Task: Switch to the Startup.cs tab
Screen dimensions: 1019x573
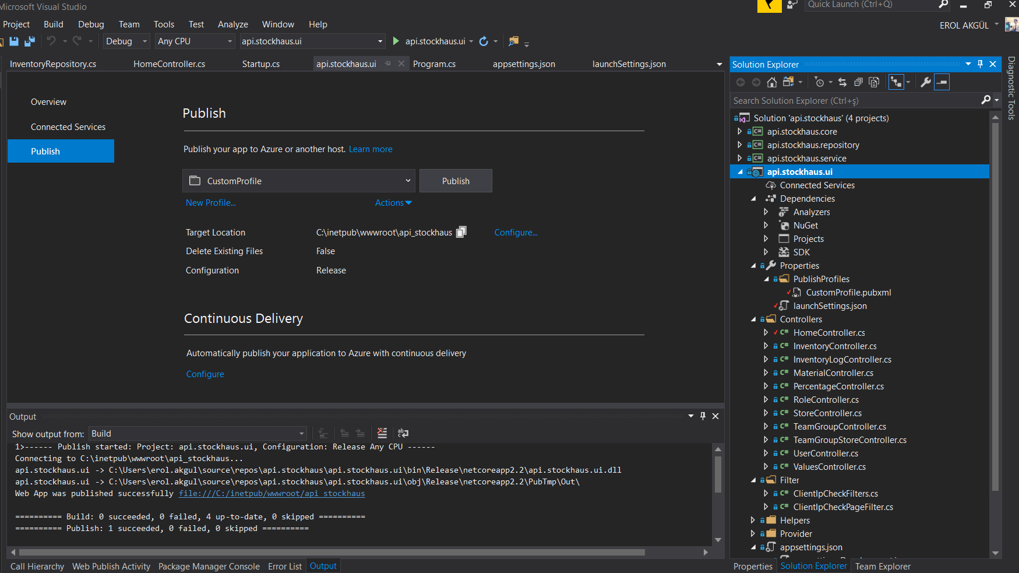Action: 260,64
